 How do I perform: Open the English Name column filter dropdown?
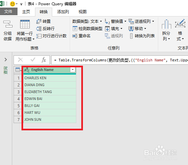73,70
